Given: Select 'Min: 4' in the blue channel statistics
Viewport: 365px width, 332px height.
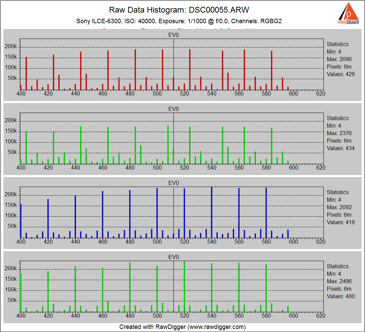Looking at the screenshot, I should [x=334, y=200].
